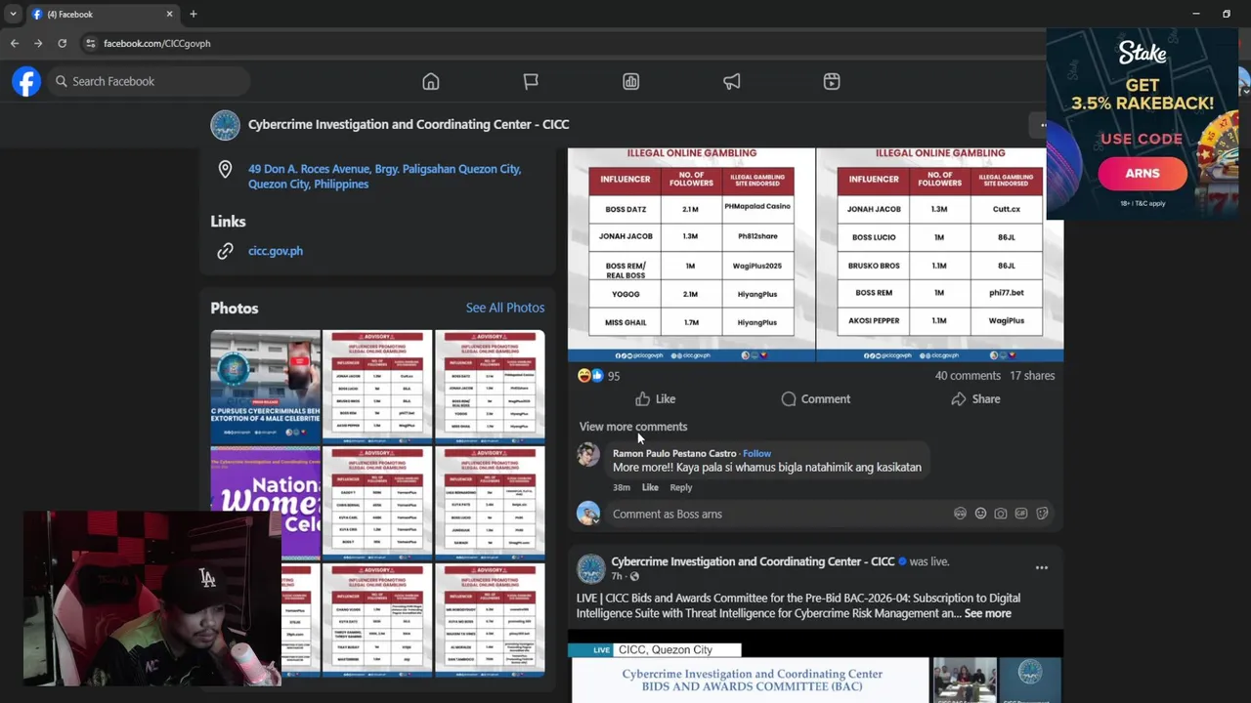Click the Comment button on the post
Image resolution: width=1251 pixels, height=703 pixels.
point(815,398)
